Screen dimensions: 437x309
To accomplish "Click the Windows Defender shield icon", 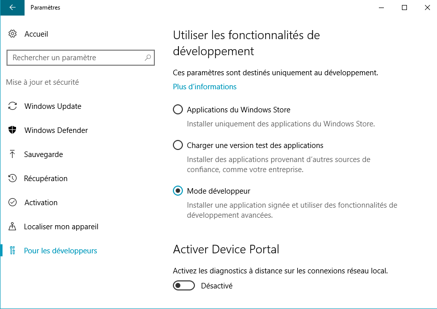I will click(12, 130).
